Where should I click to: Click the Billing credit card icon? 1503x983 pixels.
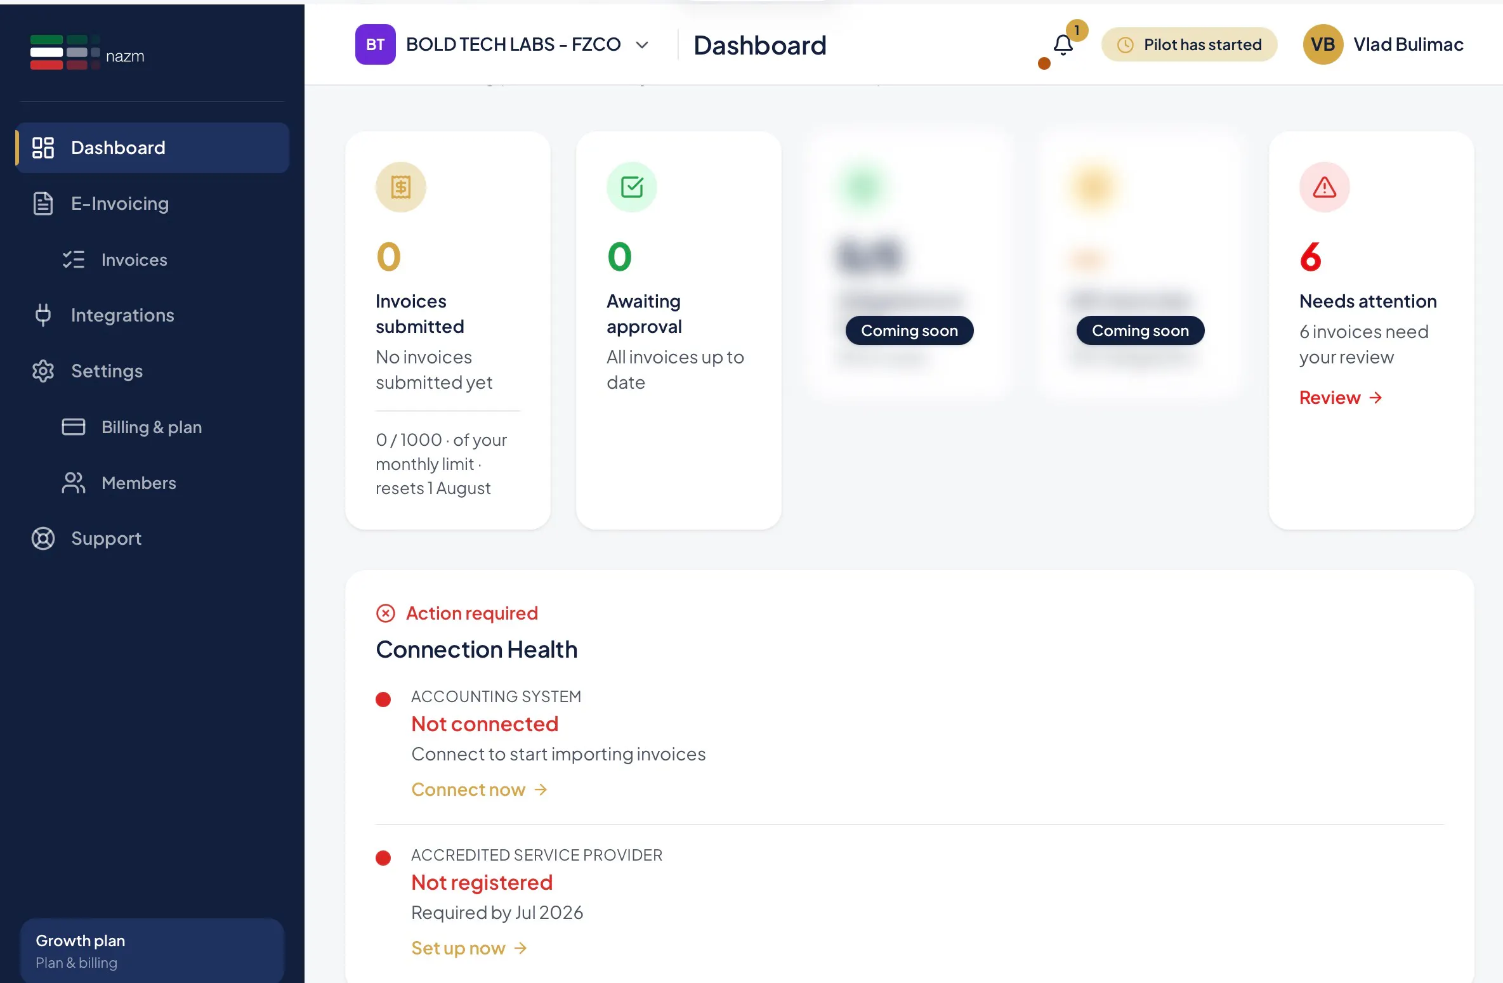point(74,427)
